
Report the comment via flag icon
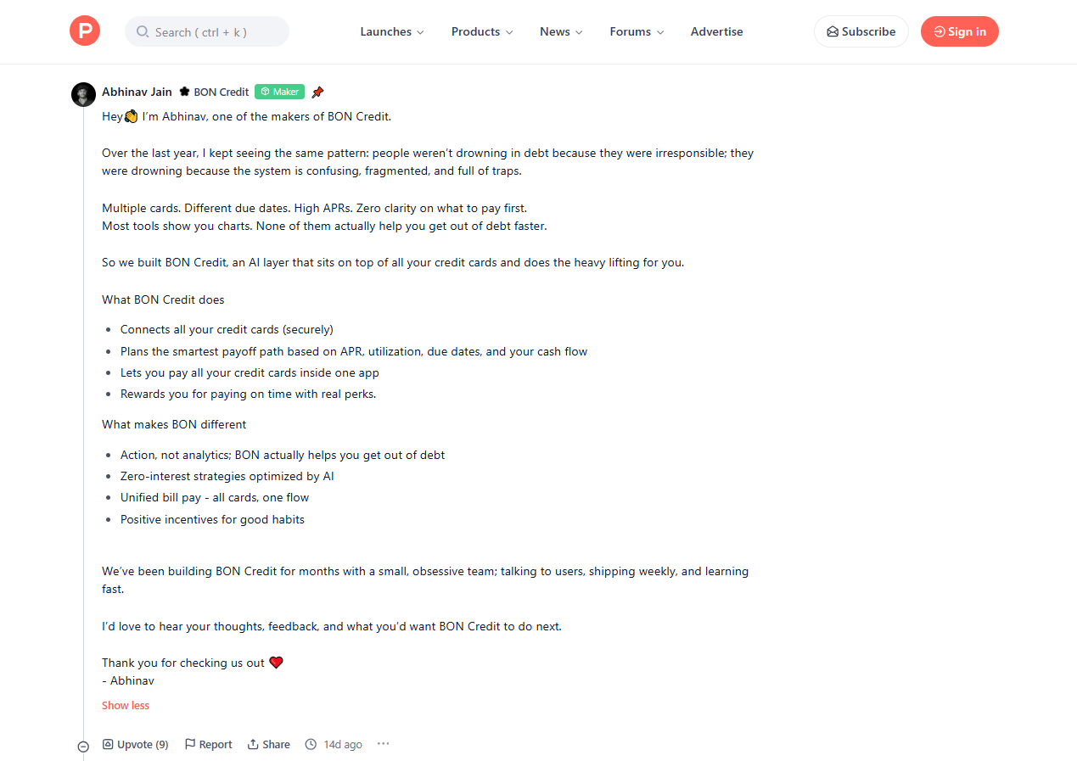pos(208,744)
